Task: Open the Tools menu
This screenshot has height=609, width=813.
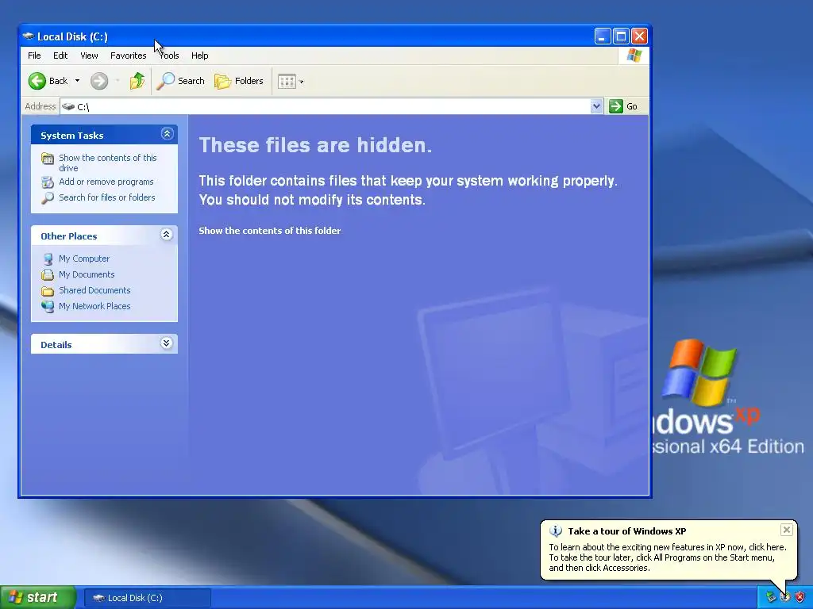Action: [x=169, y=56]
